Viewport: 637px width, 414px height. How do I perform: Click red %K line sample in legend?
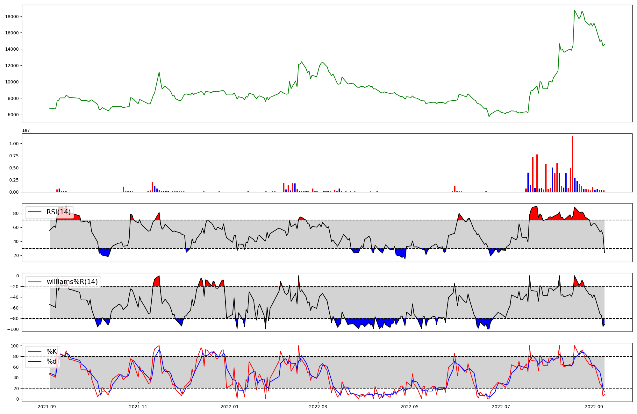[35, 352]
